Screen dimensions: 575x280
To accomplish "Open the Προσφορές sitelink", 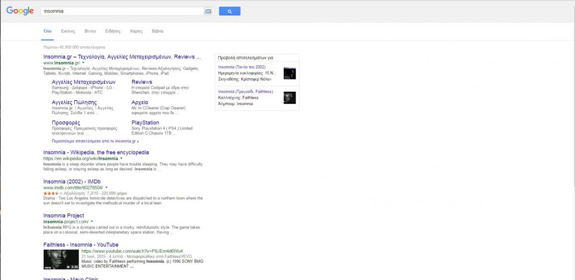I will click(66, 123).
